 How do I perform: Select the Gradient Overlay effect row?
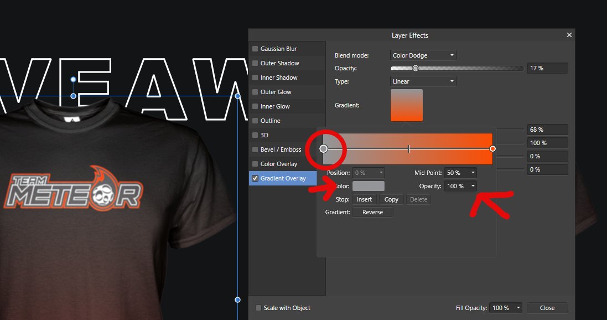click(x=283, y=178)
